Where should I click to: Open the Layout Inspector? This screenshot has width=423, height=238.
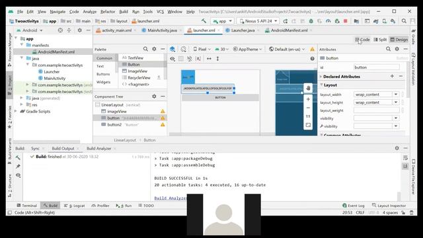click(389, 206)
